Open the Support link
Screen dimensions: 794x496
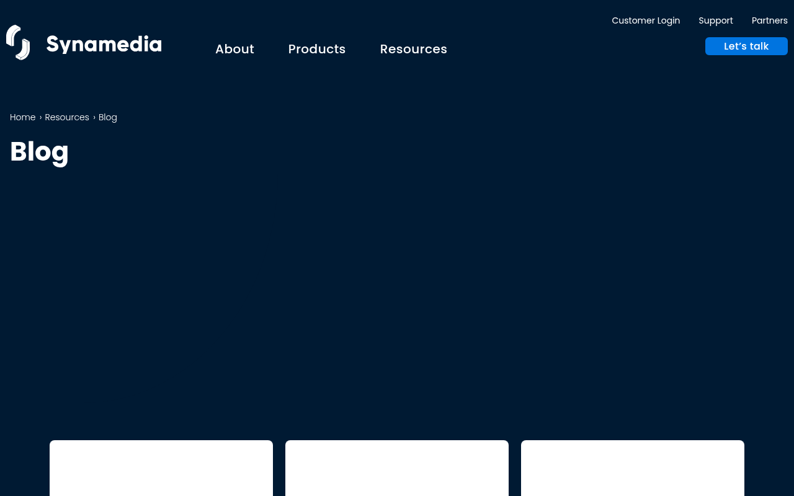(716, 20)
